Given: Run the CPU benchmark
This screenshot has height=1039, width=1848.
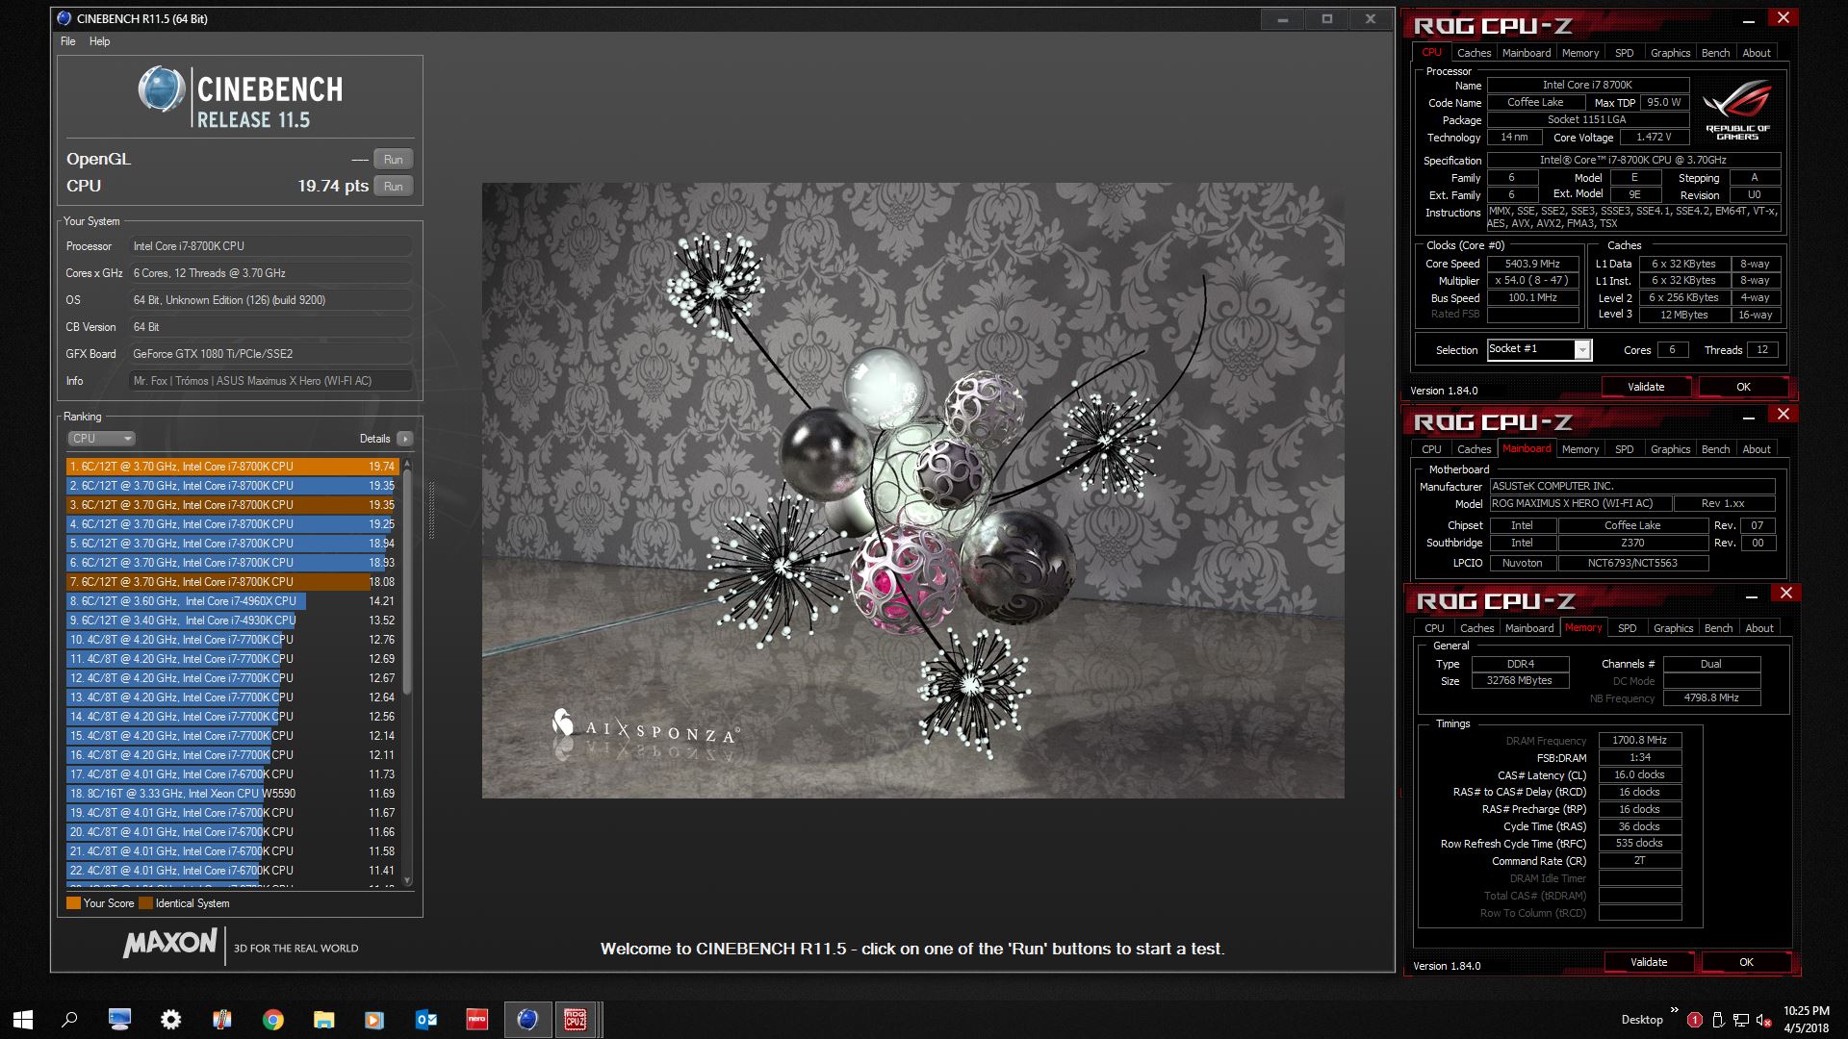Looking at the screenshot, I should [x=393, y=187].
